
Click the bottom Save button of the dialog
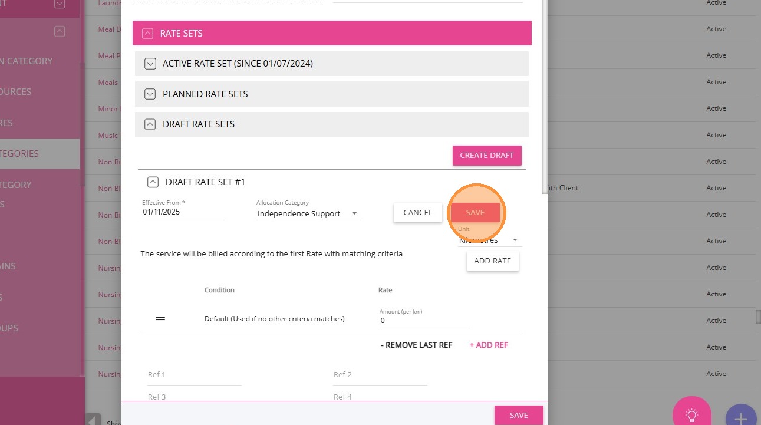[518, 415]
